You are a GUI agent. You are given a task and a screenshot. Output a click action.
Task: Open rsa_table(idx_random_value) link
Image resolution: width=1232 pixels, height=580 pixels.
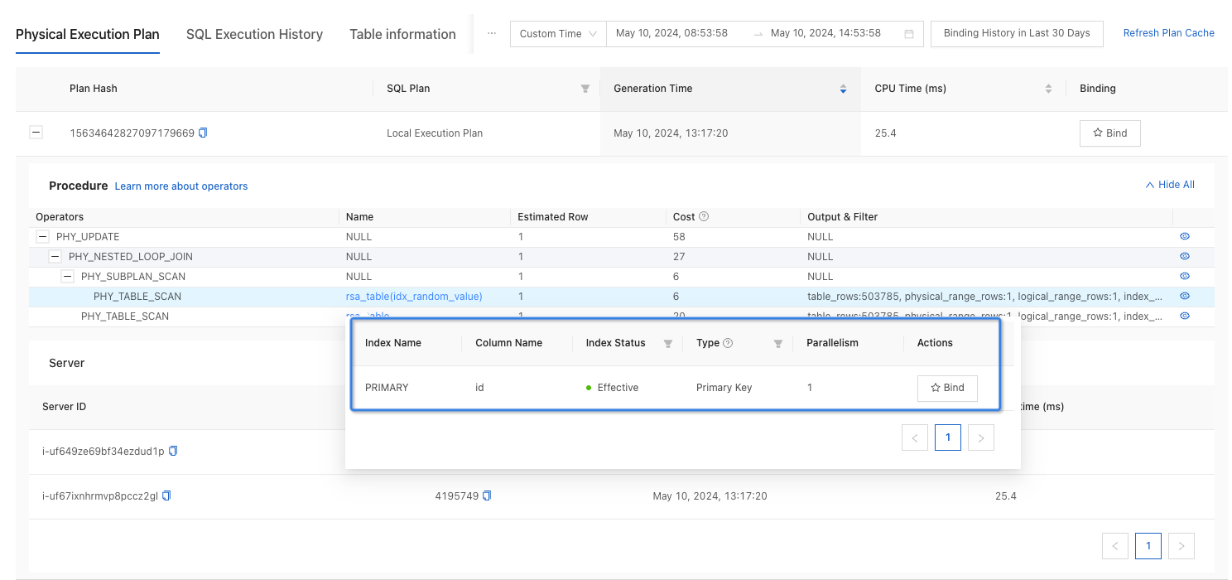[414, 296]
